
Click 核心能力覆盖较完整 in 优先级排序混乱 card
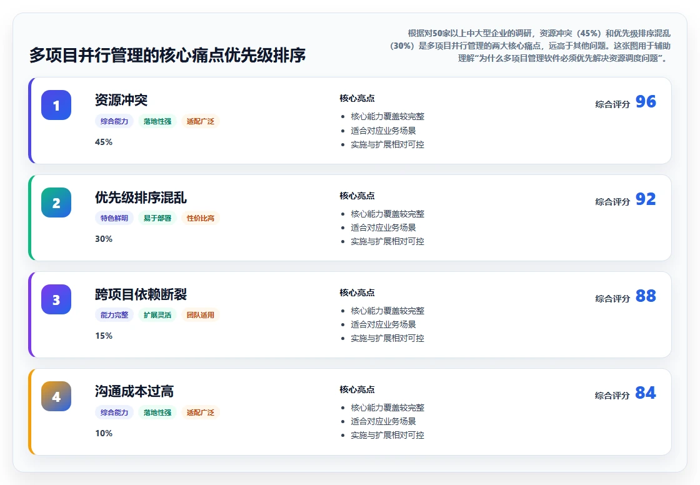pos(387,214)
